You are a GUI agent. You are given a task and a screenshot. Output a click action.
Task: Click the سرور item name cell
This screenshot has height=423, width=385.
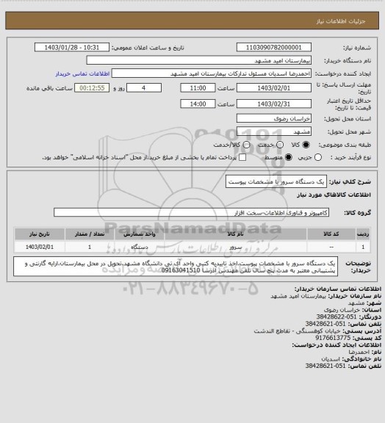[235, 247]
